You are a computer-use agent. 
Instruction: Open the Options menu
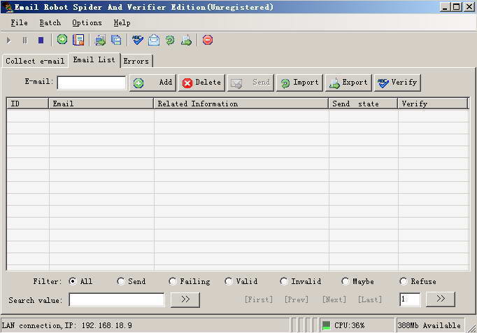click(x=87, y=23)
